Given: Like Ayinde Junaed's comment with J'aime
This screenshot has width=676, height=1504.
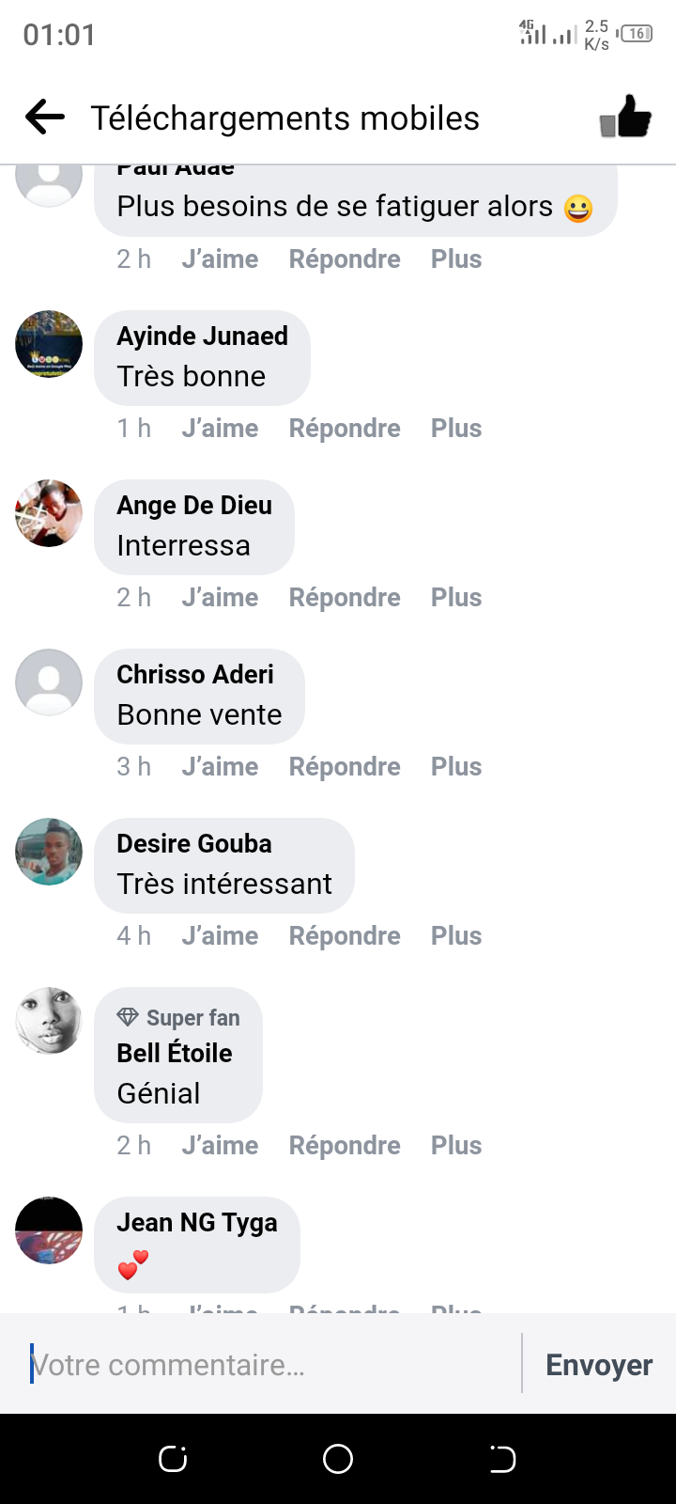Looking at the screenshot, I should pos(220,429).
